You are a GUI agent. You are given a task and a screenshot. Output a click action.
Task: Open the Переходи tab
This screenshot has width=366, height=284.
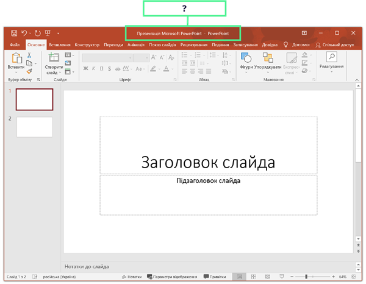point(113,44)
